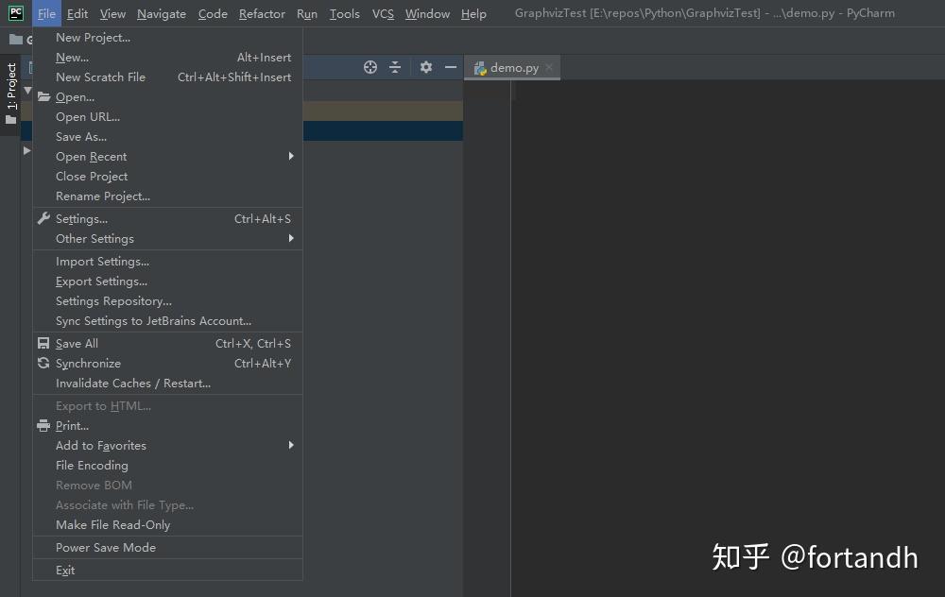945x597 pixels.
Task: Click the Collapse All icon in Project toolbar
Action: tap(395, 67)
